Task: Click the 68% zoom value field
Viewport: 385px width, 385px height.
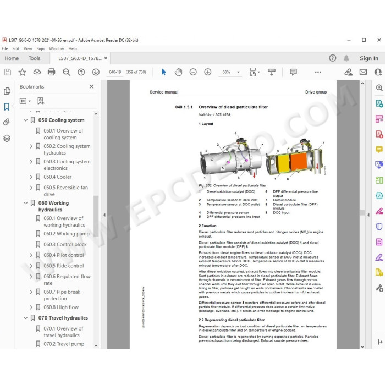Action: pyautogui.click(x=226, y=72)
